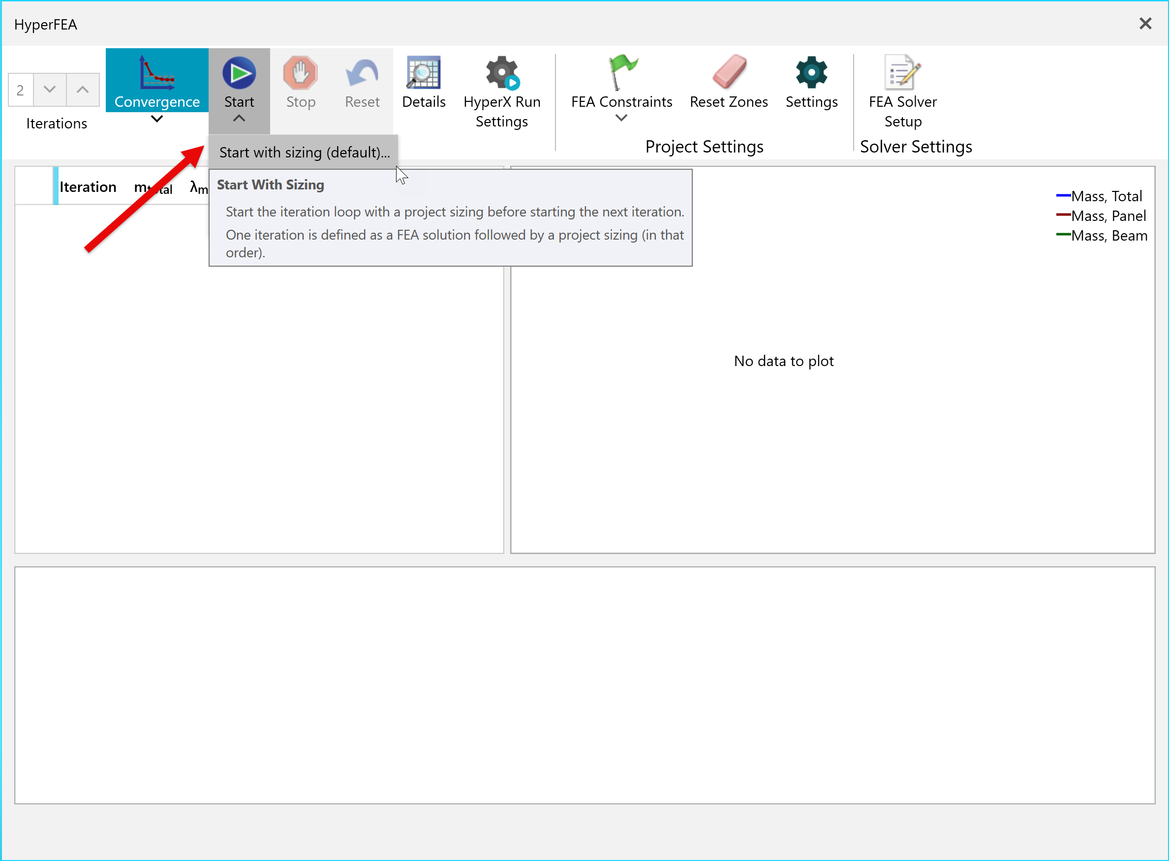Open the Convergence plot view

(157, 80)
